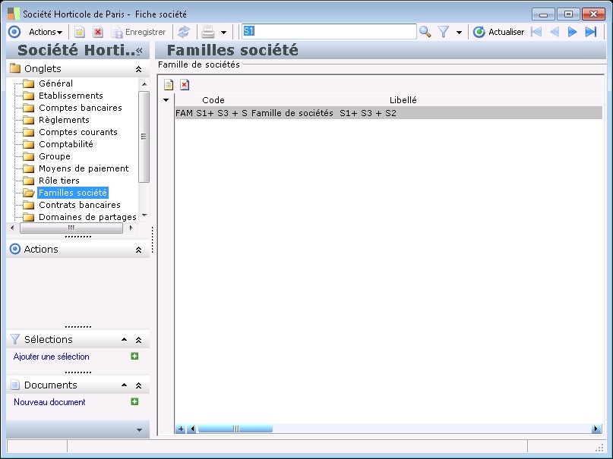
Task: Select Comptes courants in the tree
Action: click(77, 132)
